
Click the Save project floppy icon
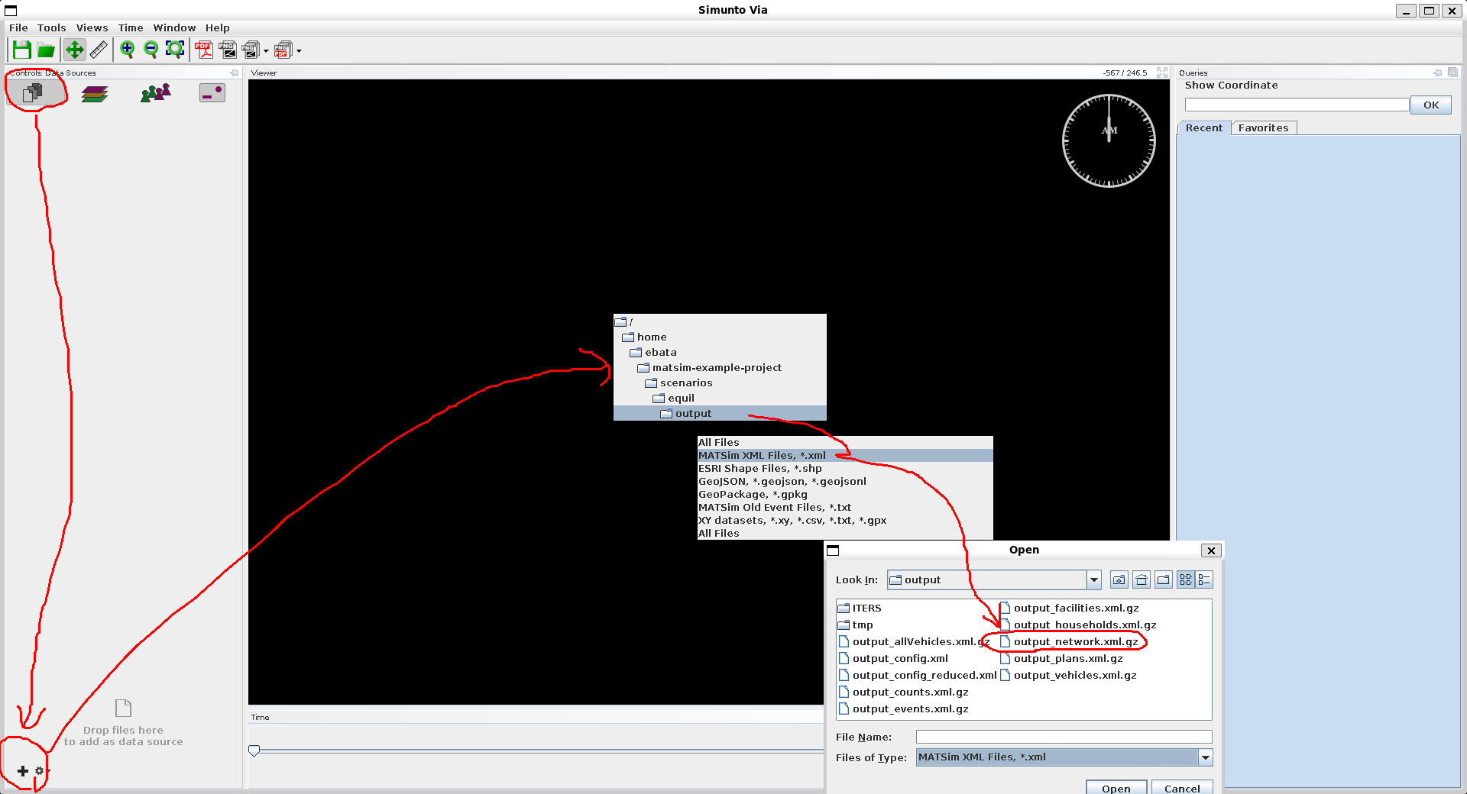(21, 50)
